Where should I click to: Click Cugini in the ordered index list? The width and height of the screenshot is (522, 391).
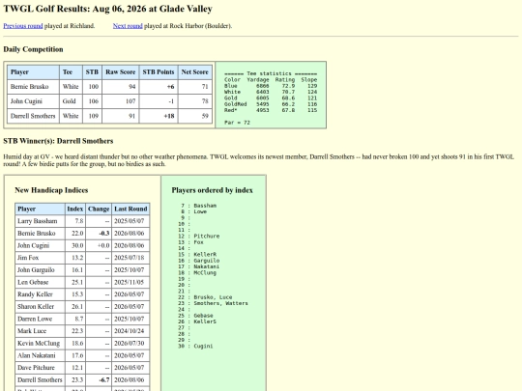pos(203,347)
